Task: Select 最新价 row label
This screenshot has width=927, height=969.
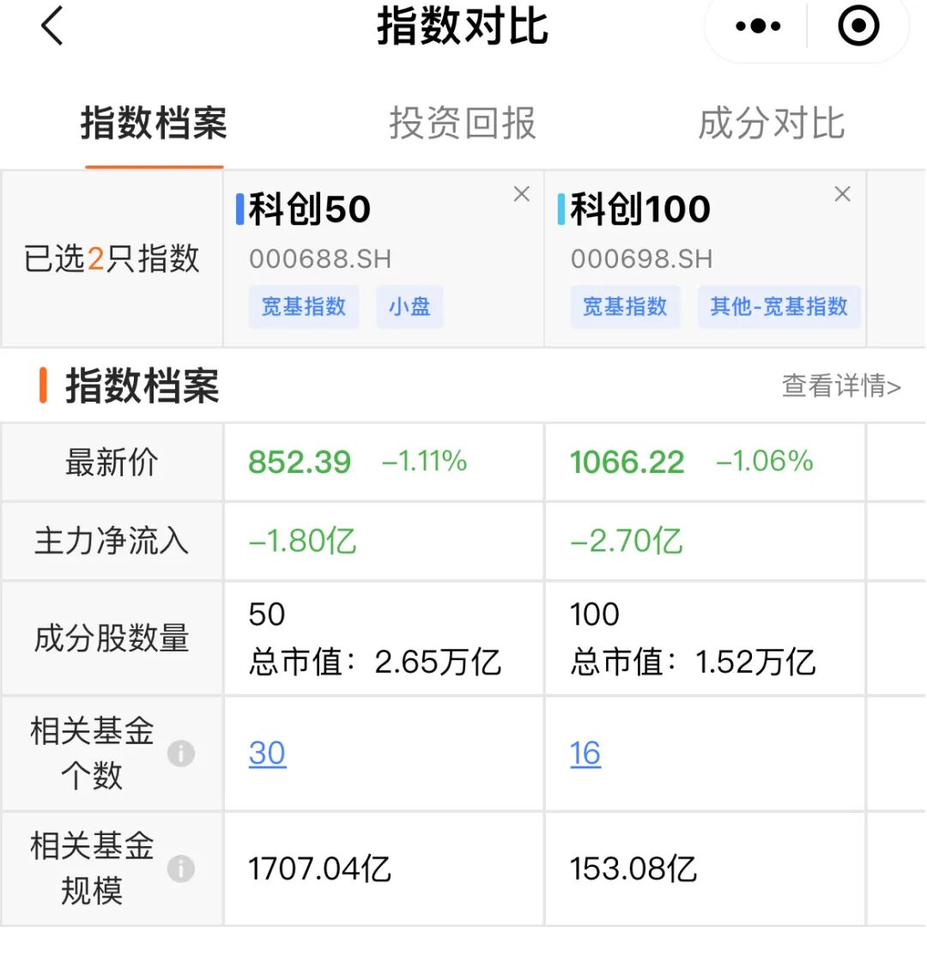Action: pyautogui.click(x=112, y=463)
